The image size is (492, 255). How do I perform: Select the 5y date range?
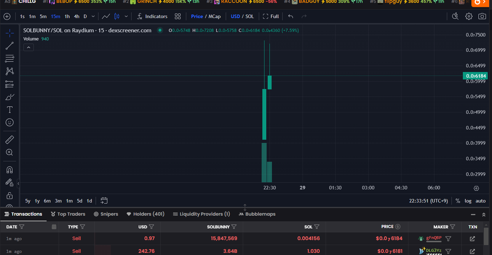coord(27,201)
